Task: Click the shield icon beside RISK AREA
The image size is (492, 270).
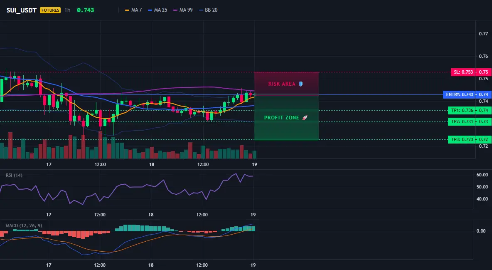Action: (x=300, y=84)
